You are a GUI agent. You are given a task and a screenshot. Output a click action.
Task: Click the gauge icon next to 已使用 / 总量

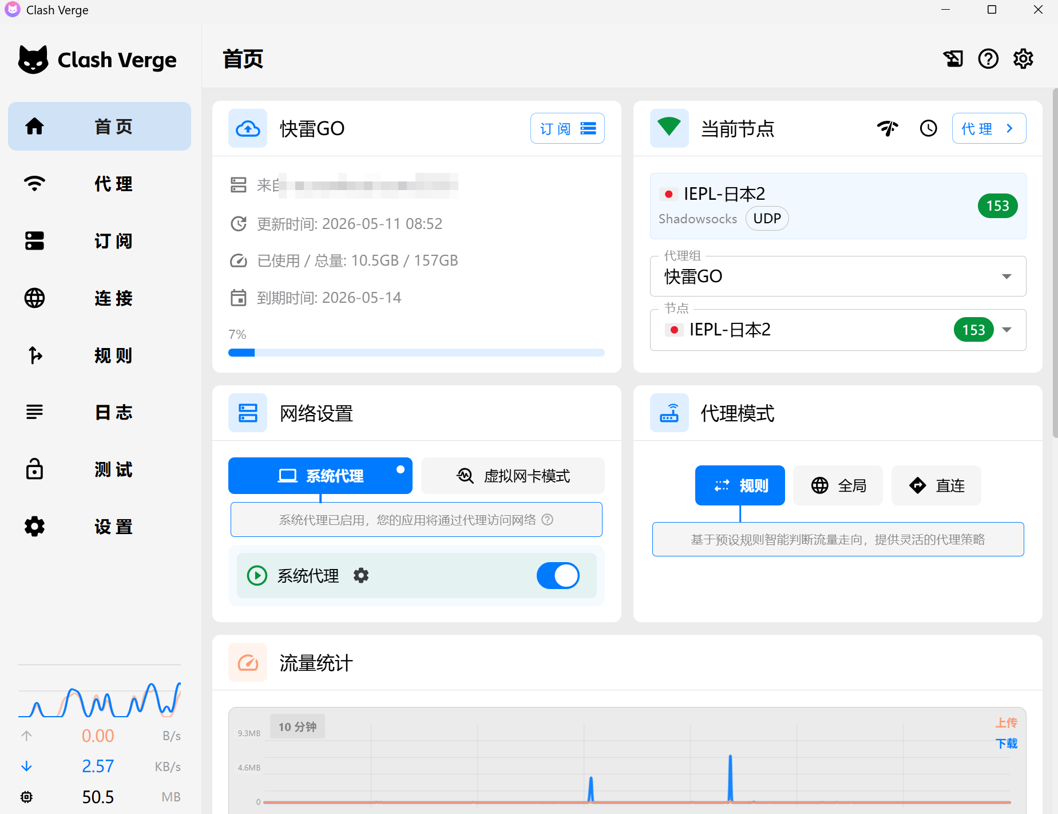point(239,261)
